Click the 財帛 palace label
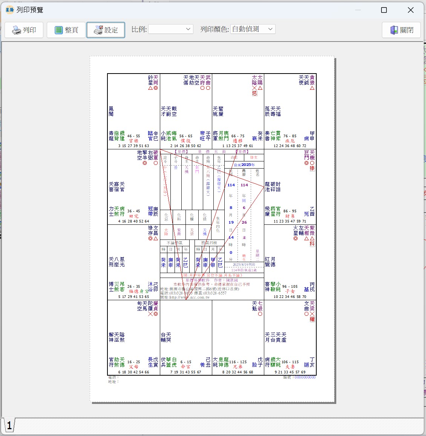 290,216
